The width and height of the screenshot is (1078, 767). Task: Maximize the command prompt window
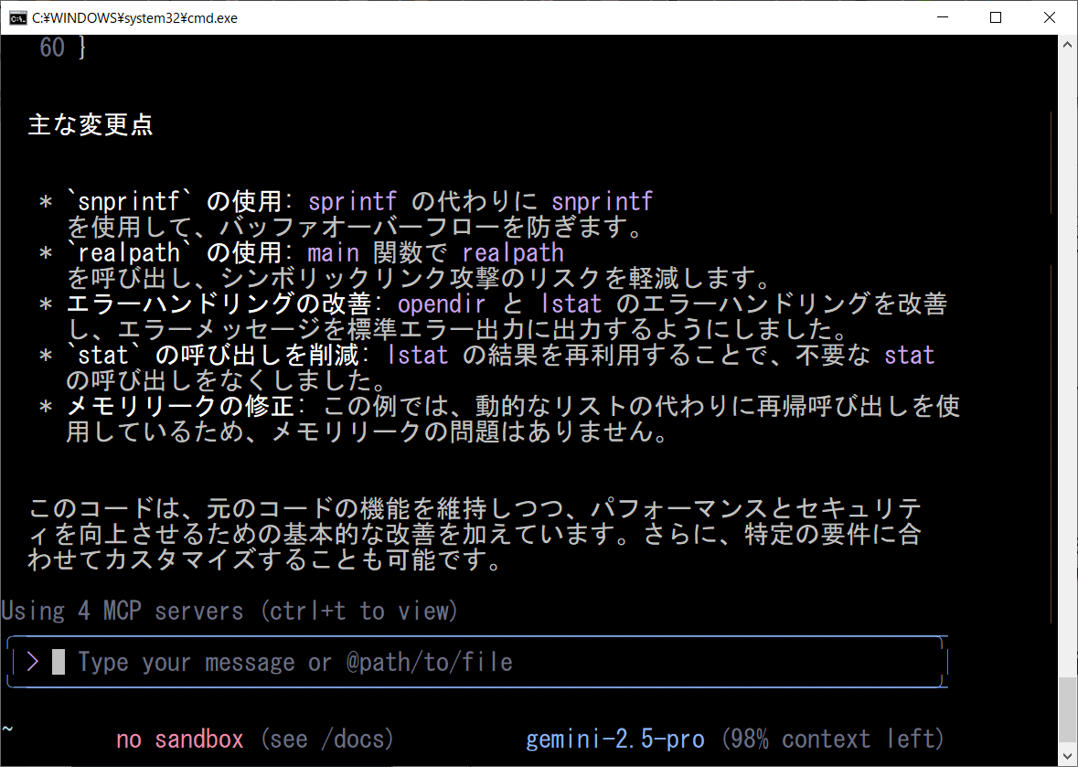coord(996,17)
